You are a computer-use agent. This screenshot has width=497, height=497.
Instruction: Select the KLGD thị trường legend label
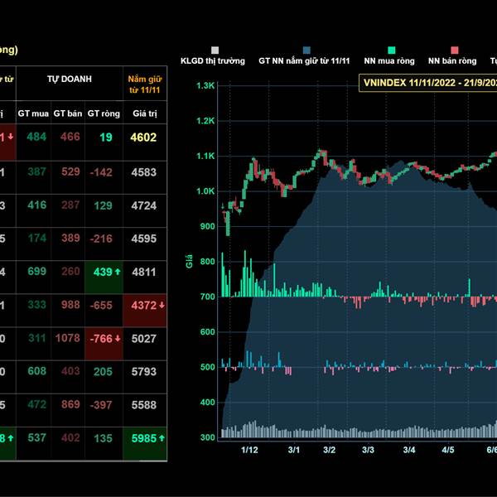tap(213, 60)
